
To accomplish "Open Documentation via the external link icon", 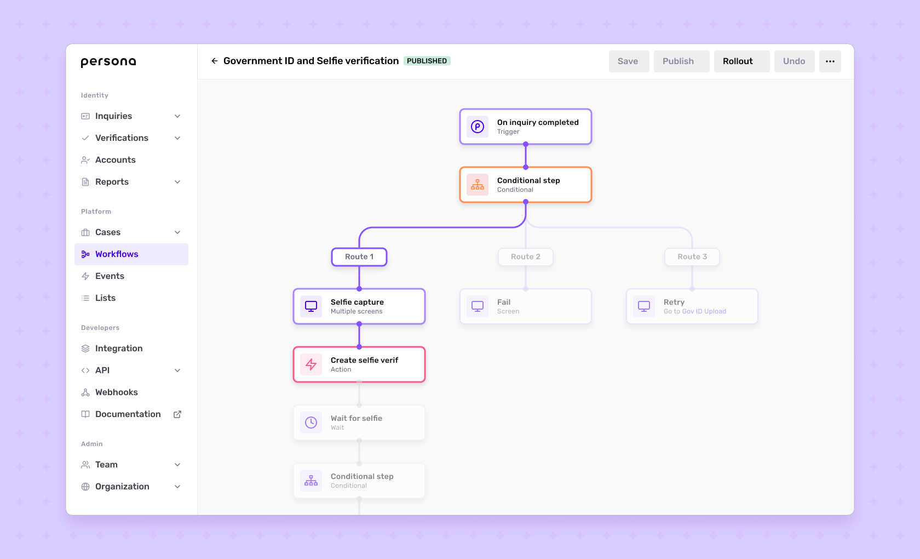I will (177, 414).
